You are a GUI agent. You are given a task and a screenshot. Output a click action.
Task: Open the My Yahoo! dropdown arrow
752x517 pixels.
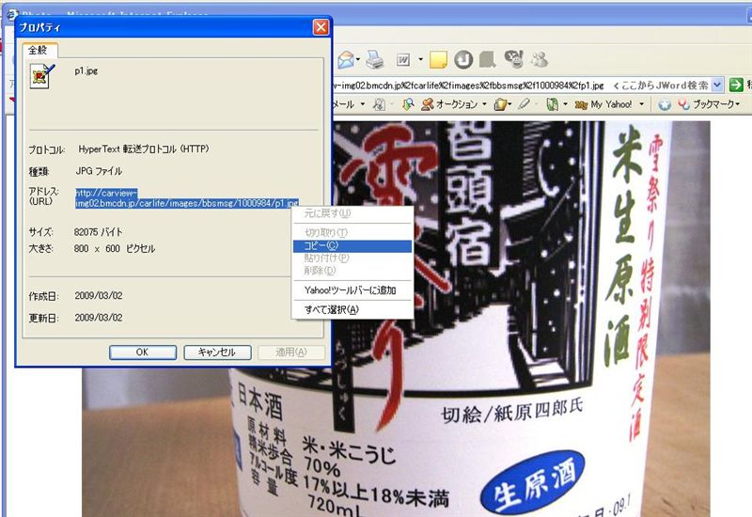click(641, 104)
